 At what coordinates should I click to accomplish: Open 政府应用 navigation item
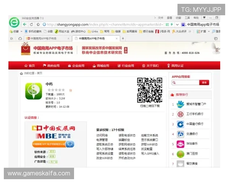51,66
